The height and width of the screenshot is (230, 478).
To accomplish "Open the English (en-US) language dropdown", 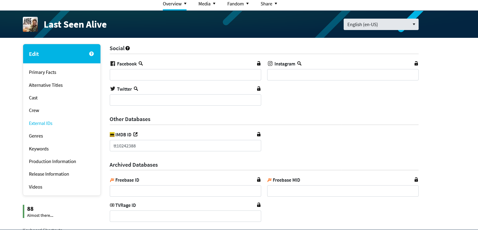I will tap(381, 24).
